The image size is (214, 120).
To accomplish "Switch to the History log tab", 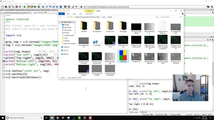I will pos(143,112).
